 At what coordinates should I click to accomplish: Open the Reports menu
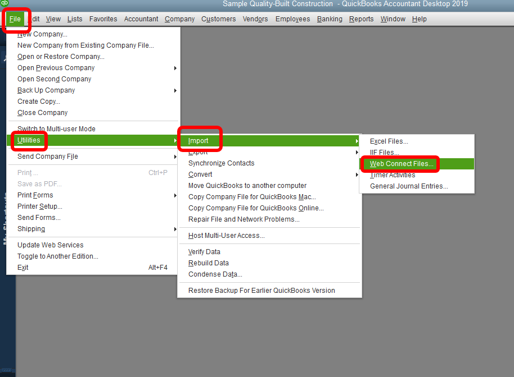[x=361, y=19]
